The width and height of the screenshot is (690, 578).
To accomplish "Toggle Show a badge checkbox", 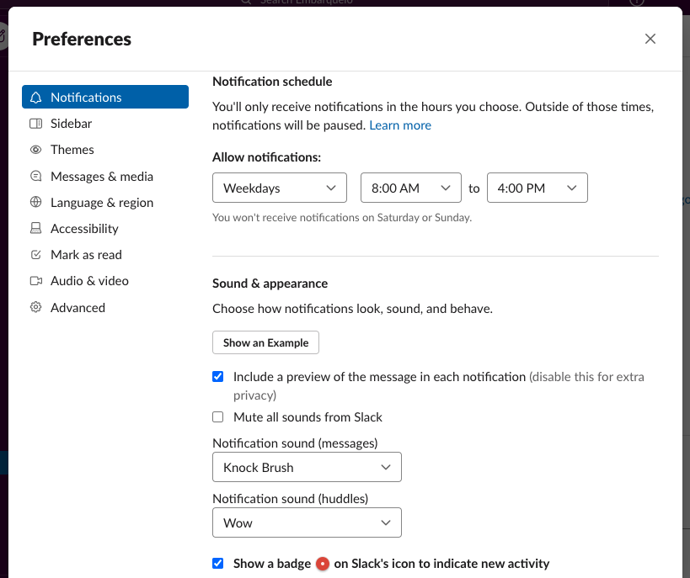I will point(218,563).
